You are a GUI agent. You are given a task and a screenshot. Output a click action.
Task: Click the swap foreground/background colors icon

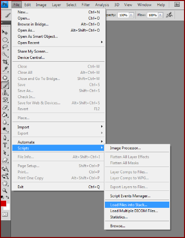pos(8,197)
